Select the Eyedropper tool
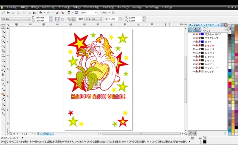The image size is (238, 145). (x=3, y=99)
